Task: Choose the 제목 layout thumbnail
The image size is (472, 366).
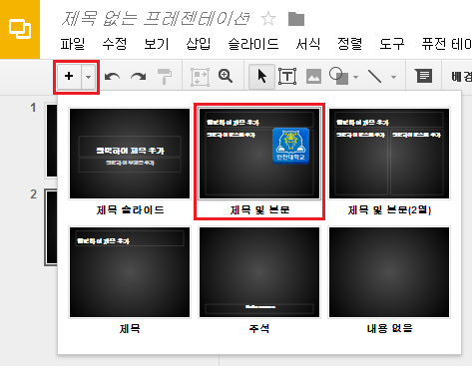Action: pos(130,272)
